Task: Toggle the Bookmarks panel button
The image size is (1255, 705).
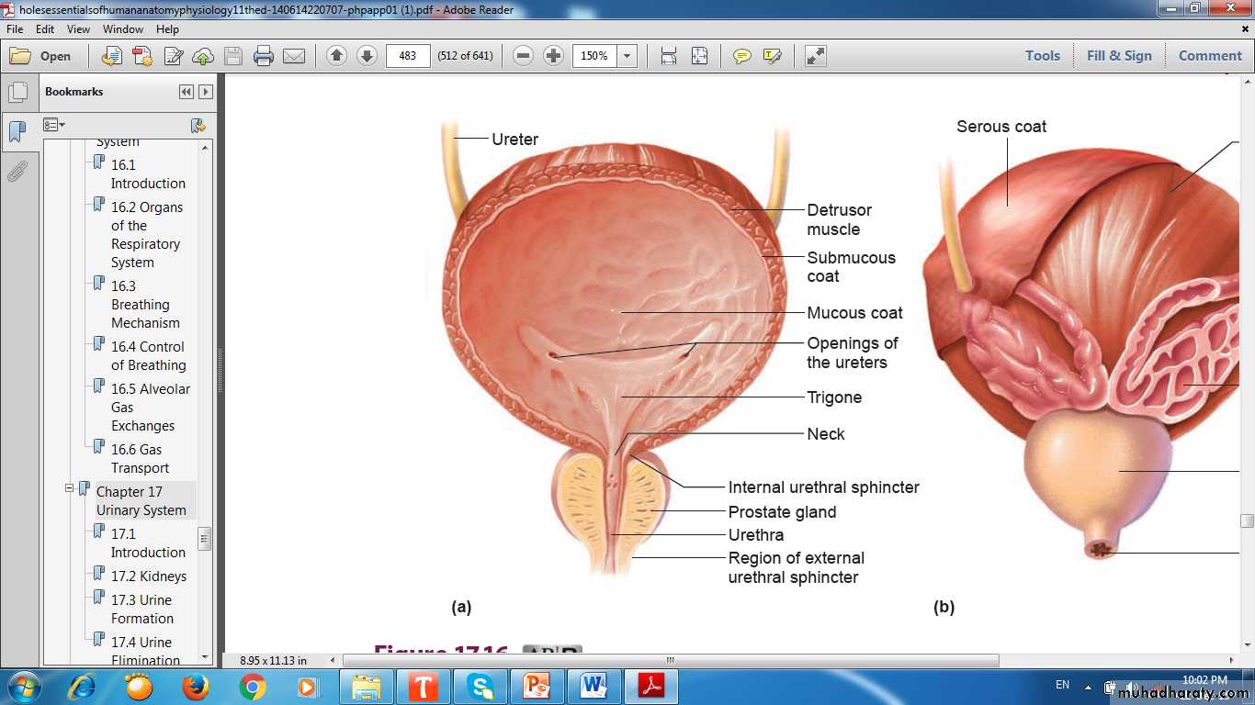Action: pyautogui.click(x=17, y=132)
